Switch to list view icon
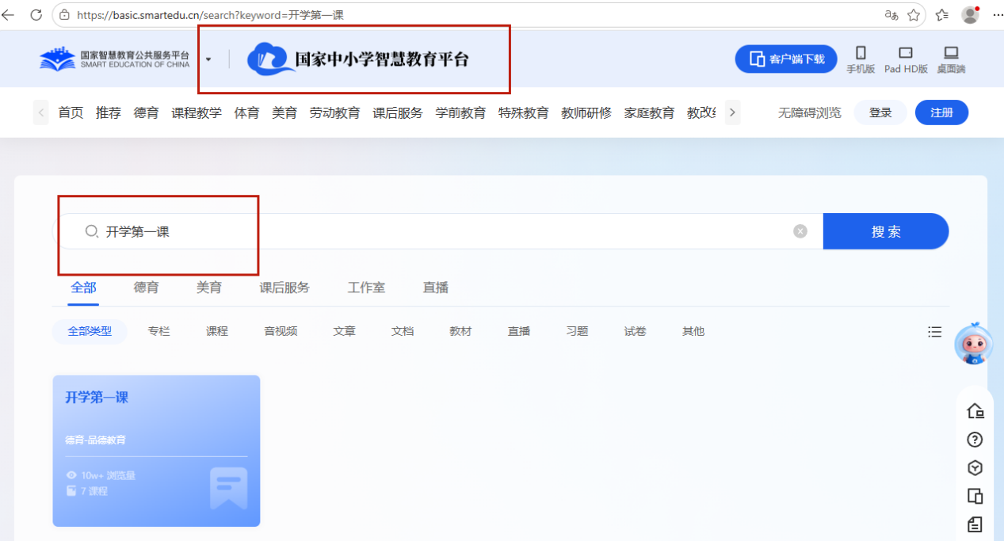This screenshot has width=1004, height=541. point(935,332)
